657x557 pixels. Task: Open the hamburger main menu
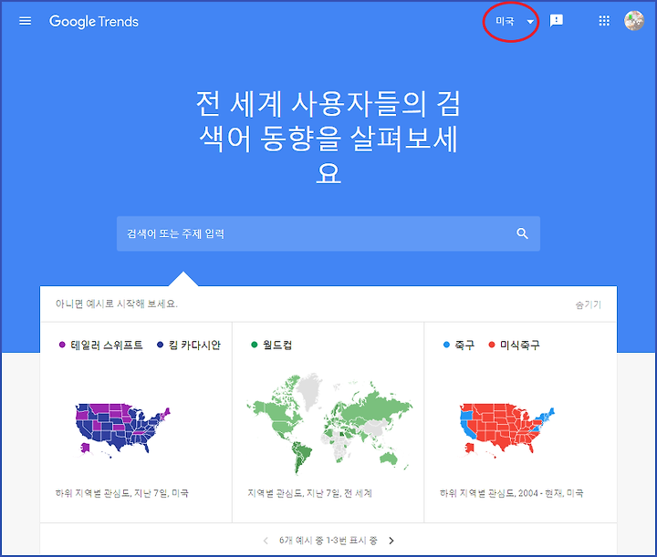coord(26,21)
